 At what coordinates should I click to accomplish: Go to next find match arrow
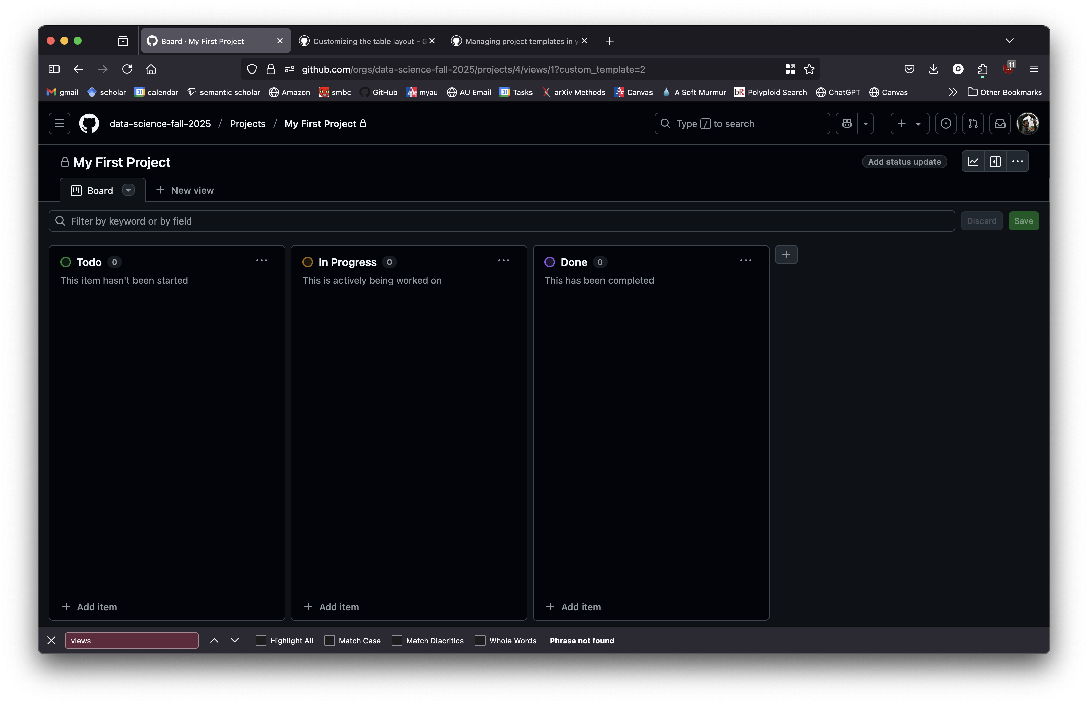234,640
